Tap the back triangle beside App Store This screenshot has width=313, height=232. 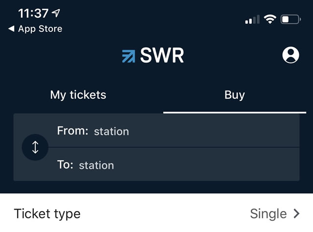tap(11, 29)
